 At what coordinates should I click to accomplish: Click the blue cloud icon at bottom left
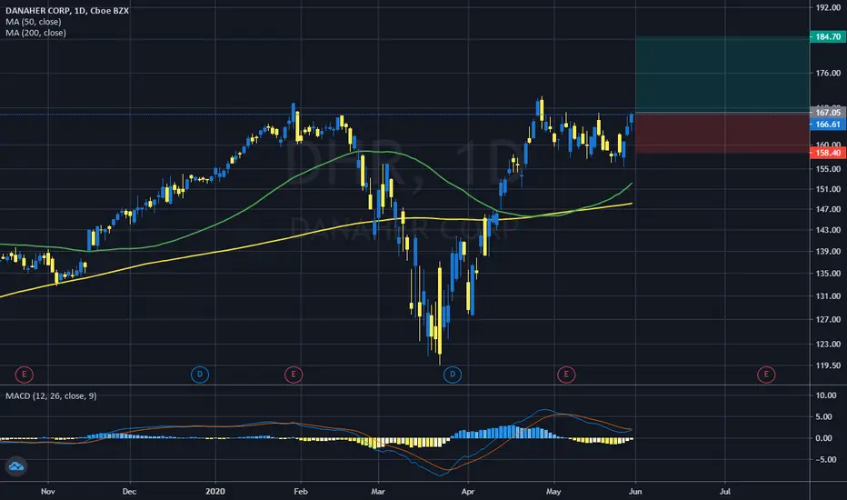pos(16,466)
